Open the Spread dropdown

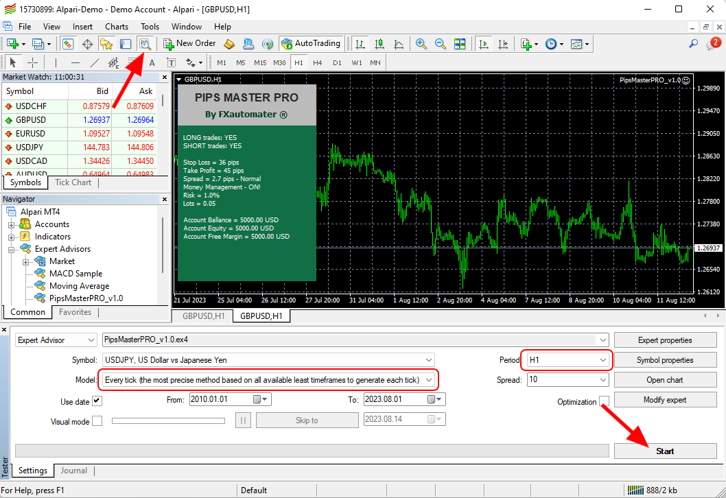[567, 380]
